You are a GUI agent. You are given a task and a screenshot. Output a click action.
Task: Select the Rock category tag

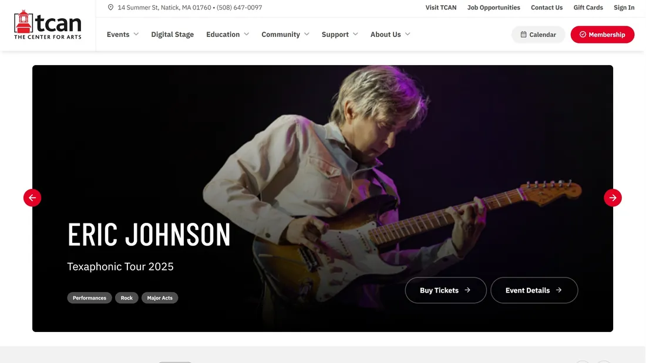point(126,297)
